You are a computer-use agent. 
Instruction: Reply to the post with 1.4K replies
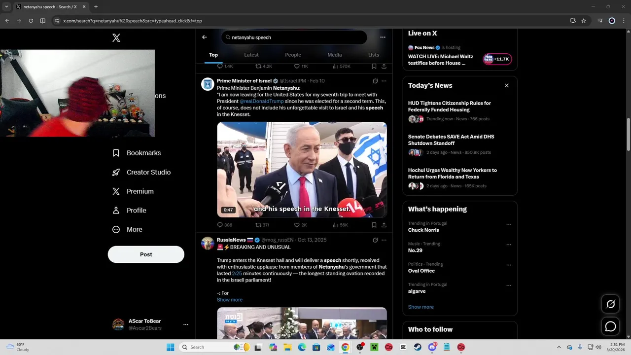tap(225, 66)
